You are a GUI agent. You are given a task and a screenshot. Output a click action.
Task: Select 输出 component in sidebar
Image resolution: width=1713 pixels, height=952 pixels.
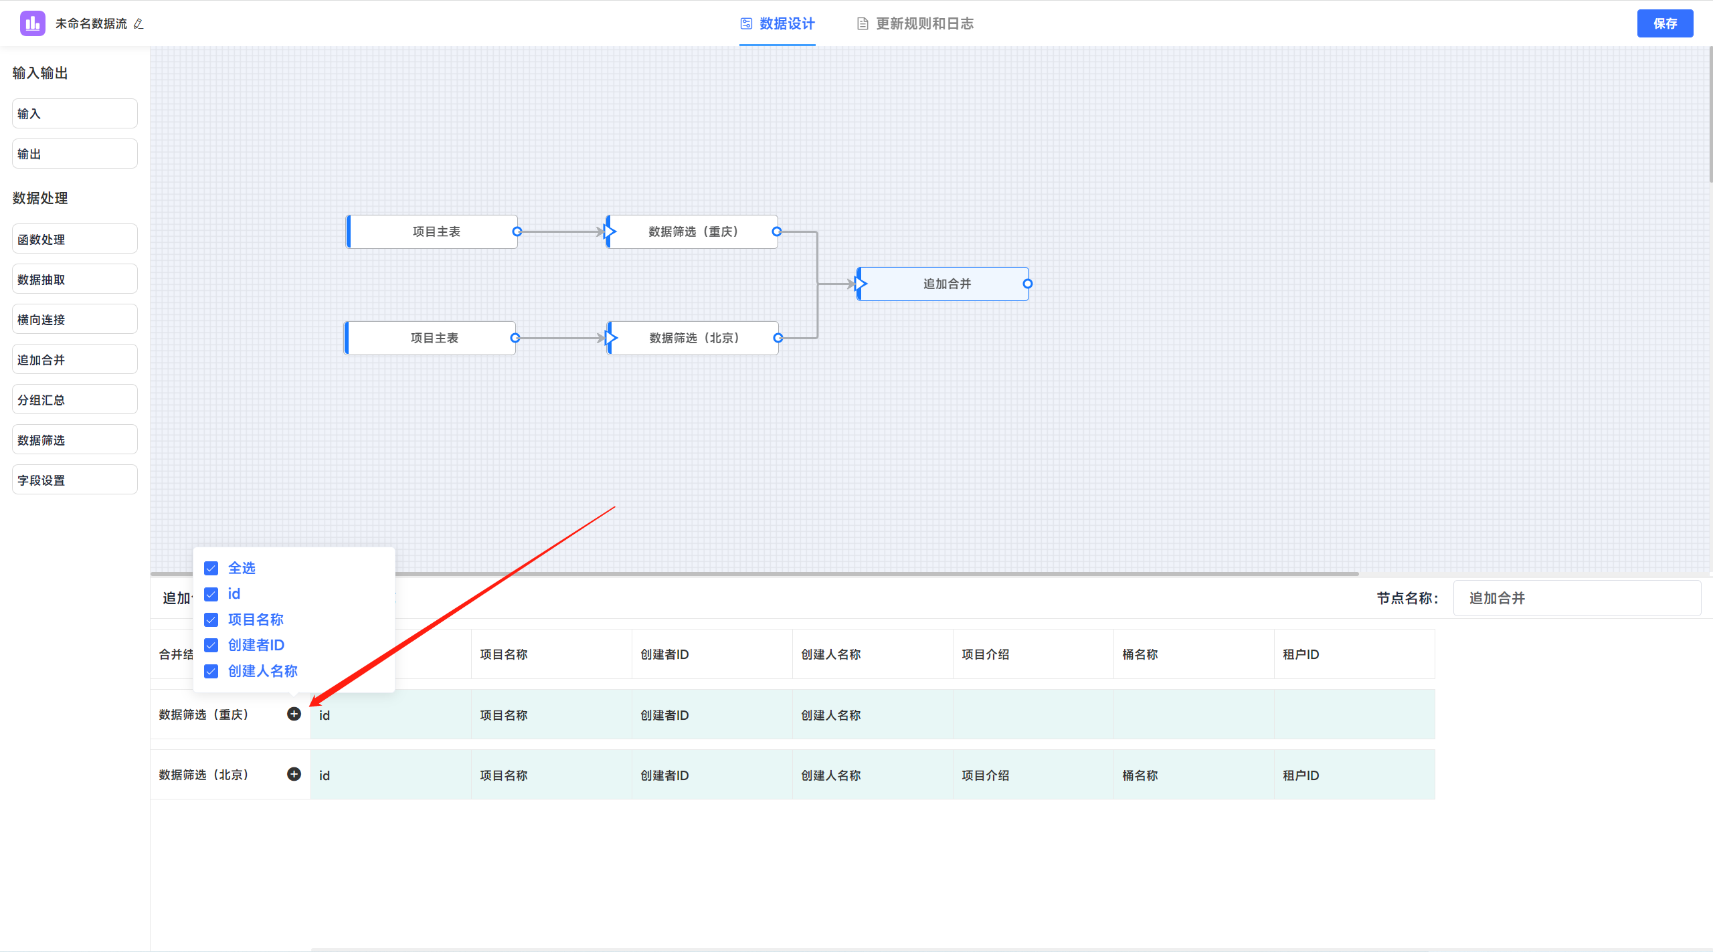(x=75, y=154)
